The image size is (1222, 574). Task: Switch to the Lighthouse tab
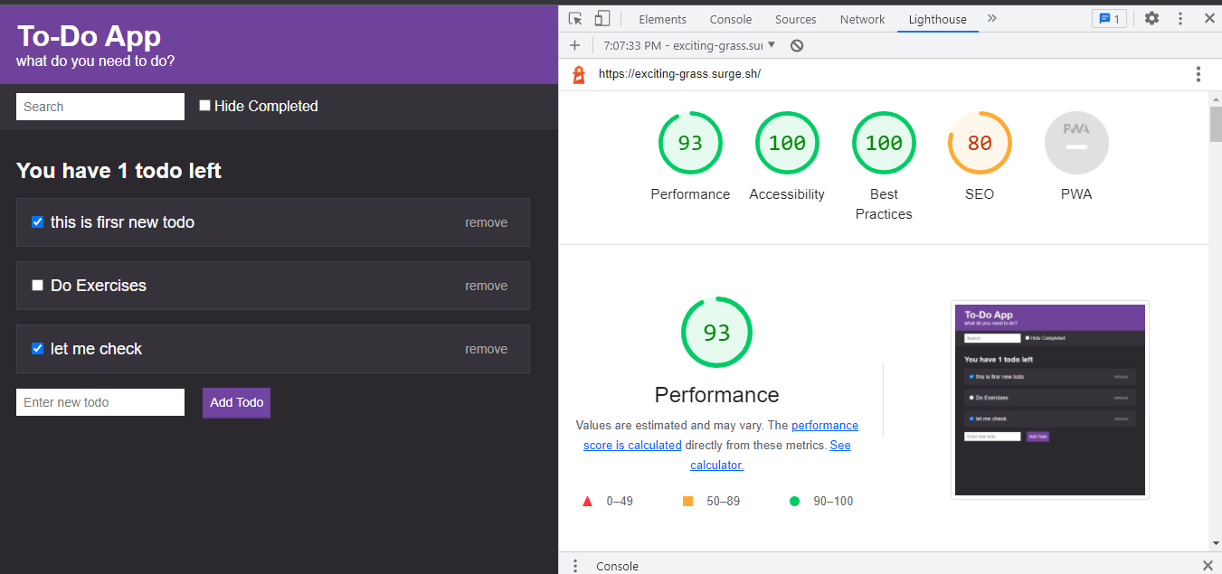937,18
